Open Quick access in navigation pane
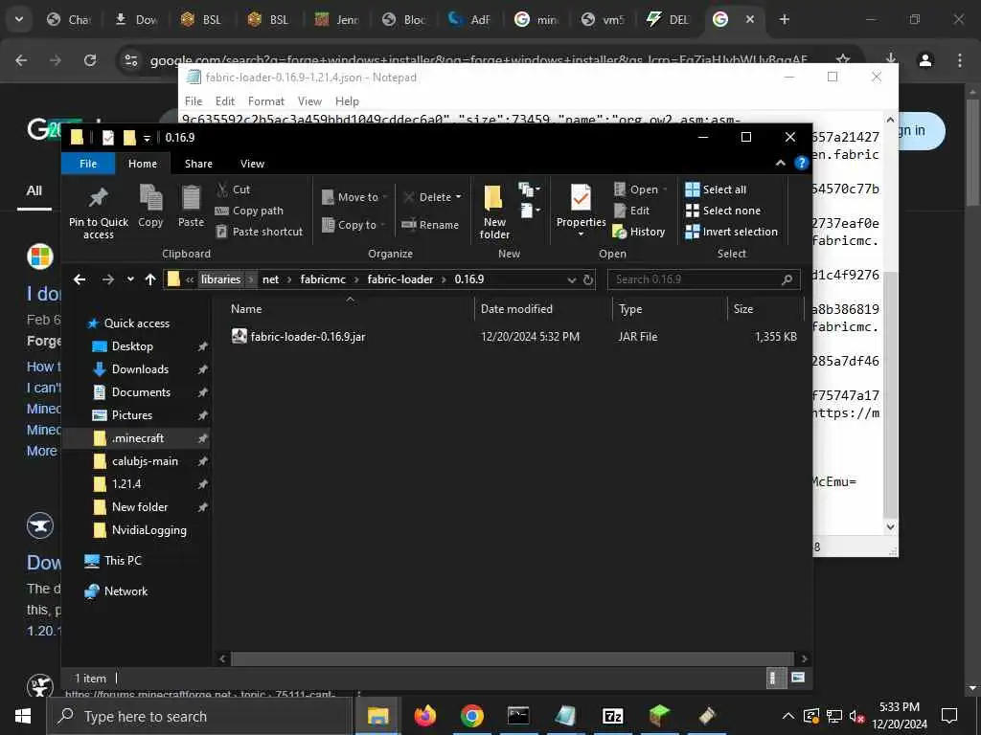Image resolution: width=981 pixels, height=735 pixels. click(136, 323)
